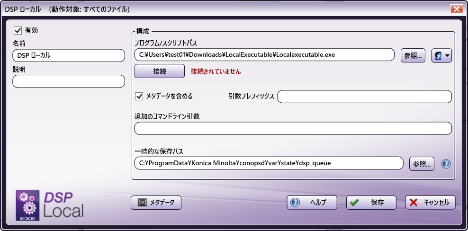Browse for program path with the top 参照 button
The width and height of the screenshot is (468, 231).
point(413,56)
